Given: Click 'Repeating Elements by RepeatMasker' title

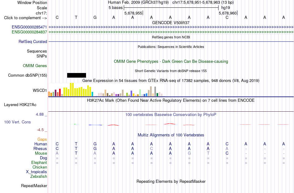Looking at the screenshot, I should point(171,181).
